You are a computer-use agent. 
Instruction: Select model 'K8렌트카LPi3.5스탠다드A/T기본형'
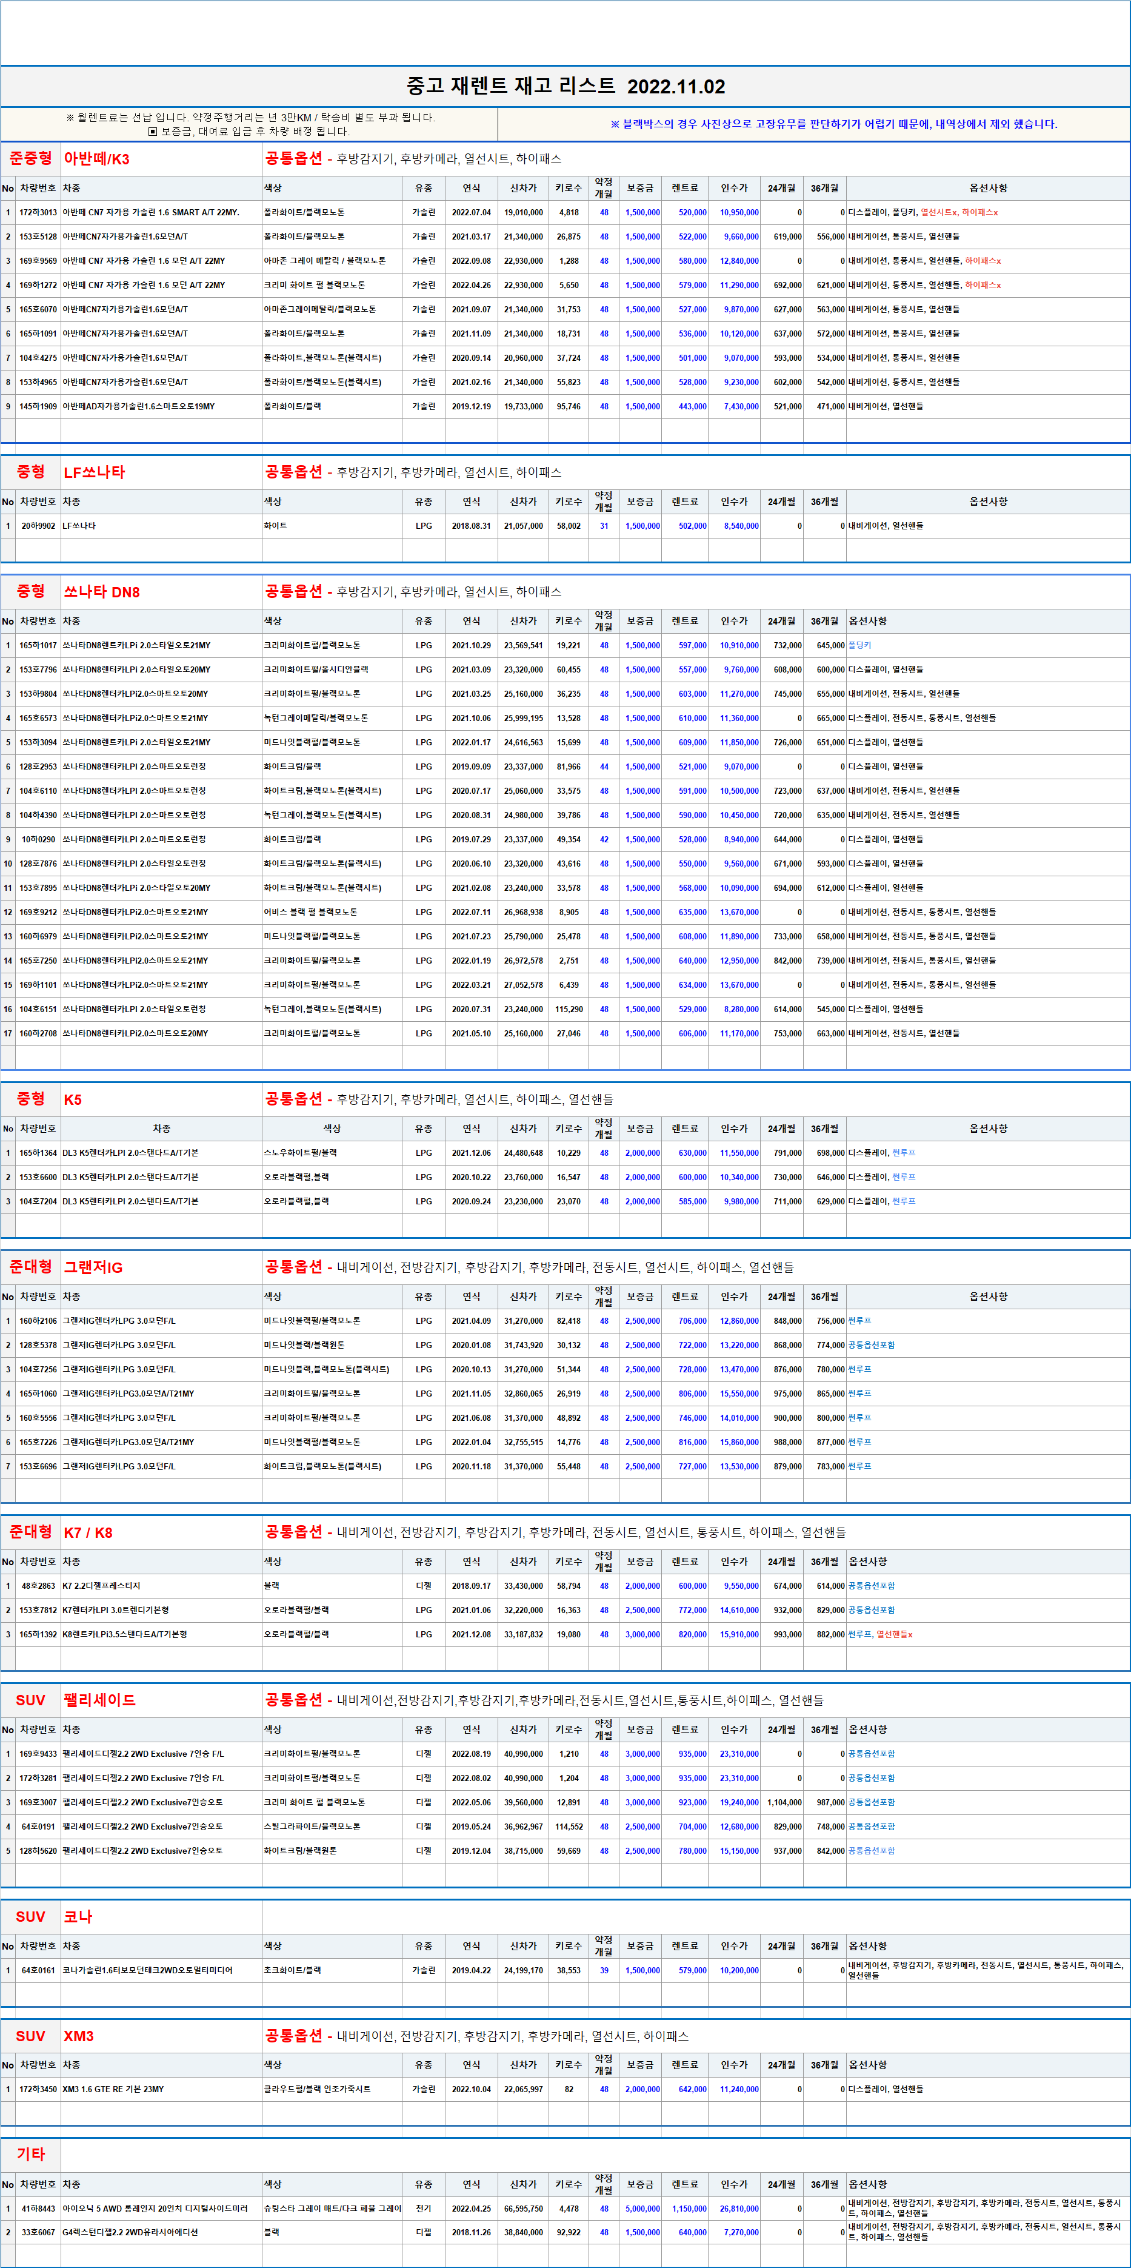pyautogui.click(x=124, y=1635)
